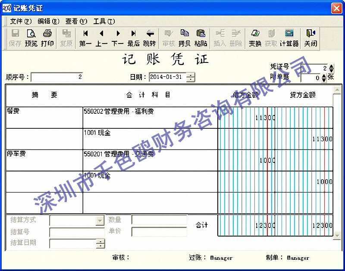Decrement the 结算日期 spinner
This screenshot has width=345, height=271.
[100, 246]
